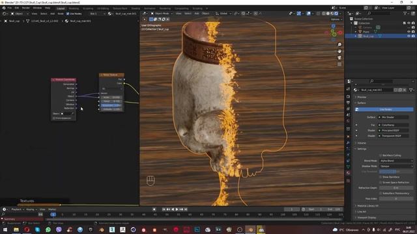
Task: Open the File menu
Action: pyautogui.click(x=10, y=8)
